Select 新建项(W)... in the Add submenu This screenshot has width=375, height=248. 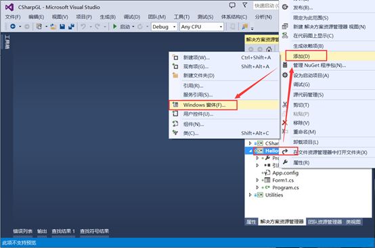(224, 57)
